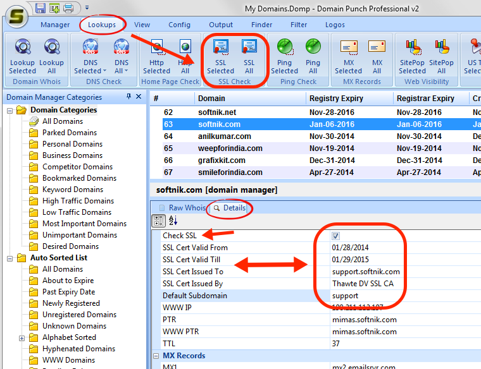Open the application orb menu button

16,16
